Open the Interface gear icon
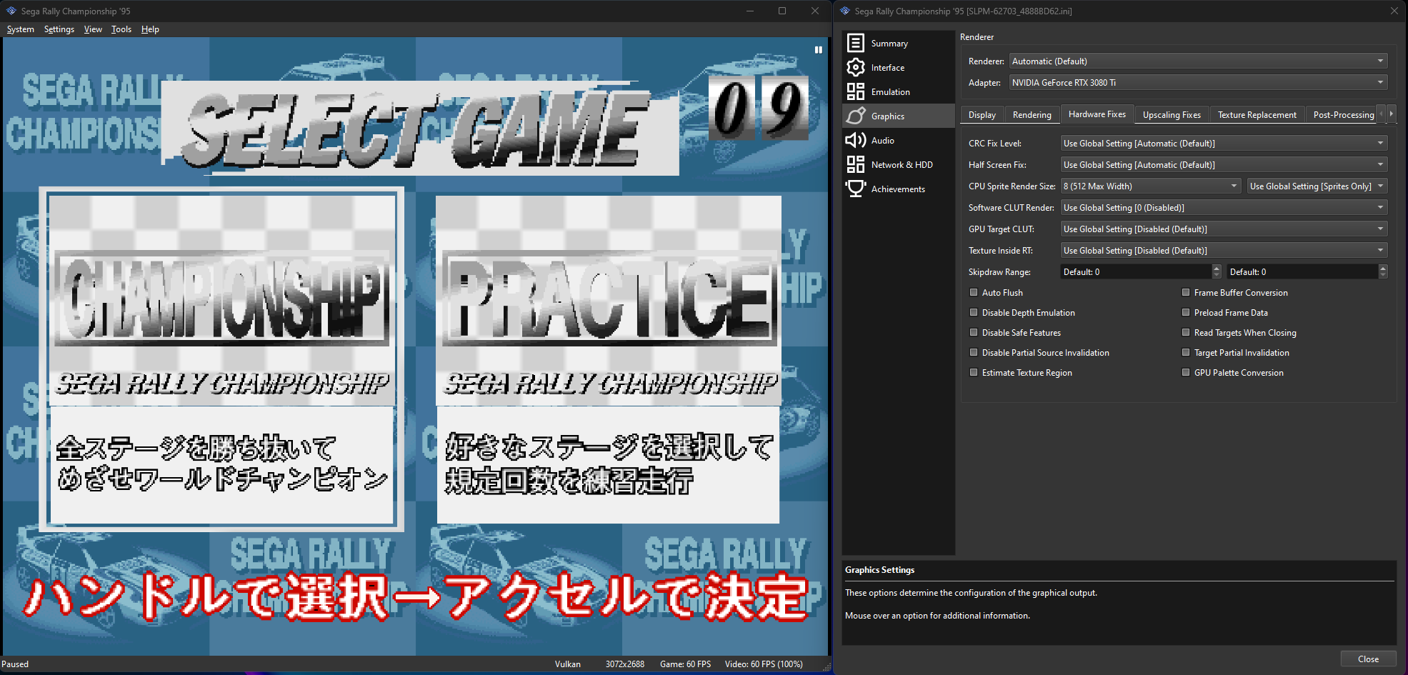This screenshot has width=1408, height=675. (x=855, y=67)
